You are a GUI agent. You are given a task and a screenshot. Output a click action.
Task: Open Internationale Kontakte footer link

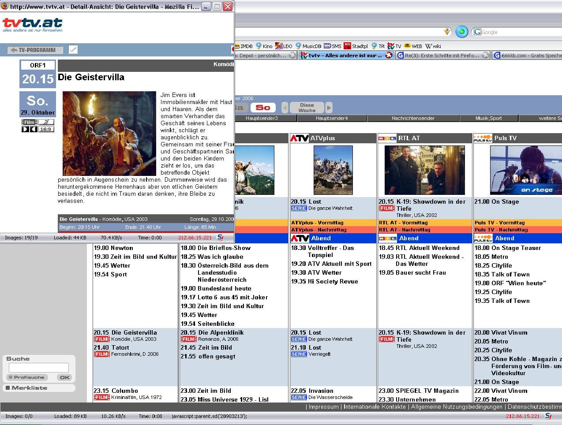click(x=375, y=407)
